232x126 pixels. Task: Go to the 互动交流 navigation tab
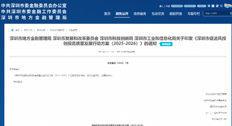(158, 14)
